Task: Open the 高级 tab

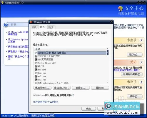Action: pos(51,27)
